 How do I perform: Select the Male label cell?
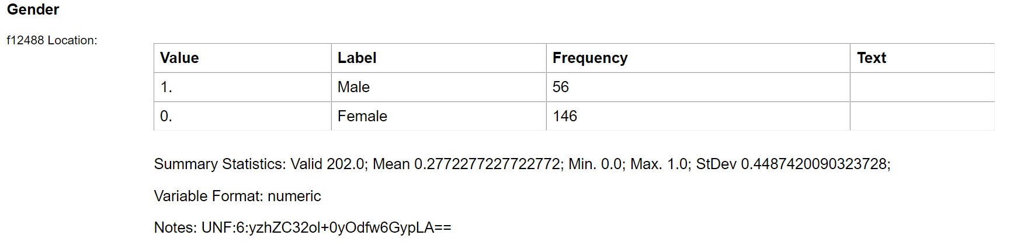coord(353,87)
